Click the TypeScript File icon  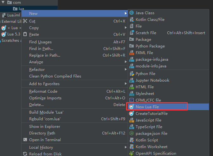tap(132, 127)
